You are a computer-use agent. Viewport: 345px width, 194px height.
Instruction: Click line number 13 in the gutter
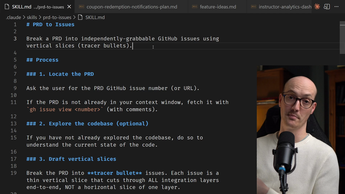pyautogui.click(x=13, y=123)
